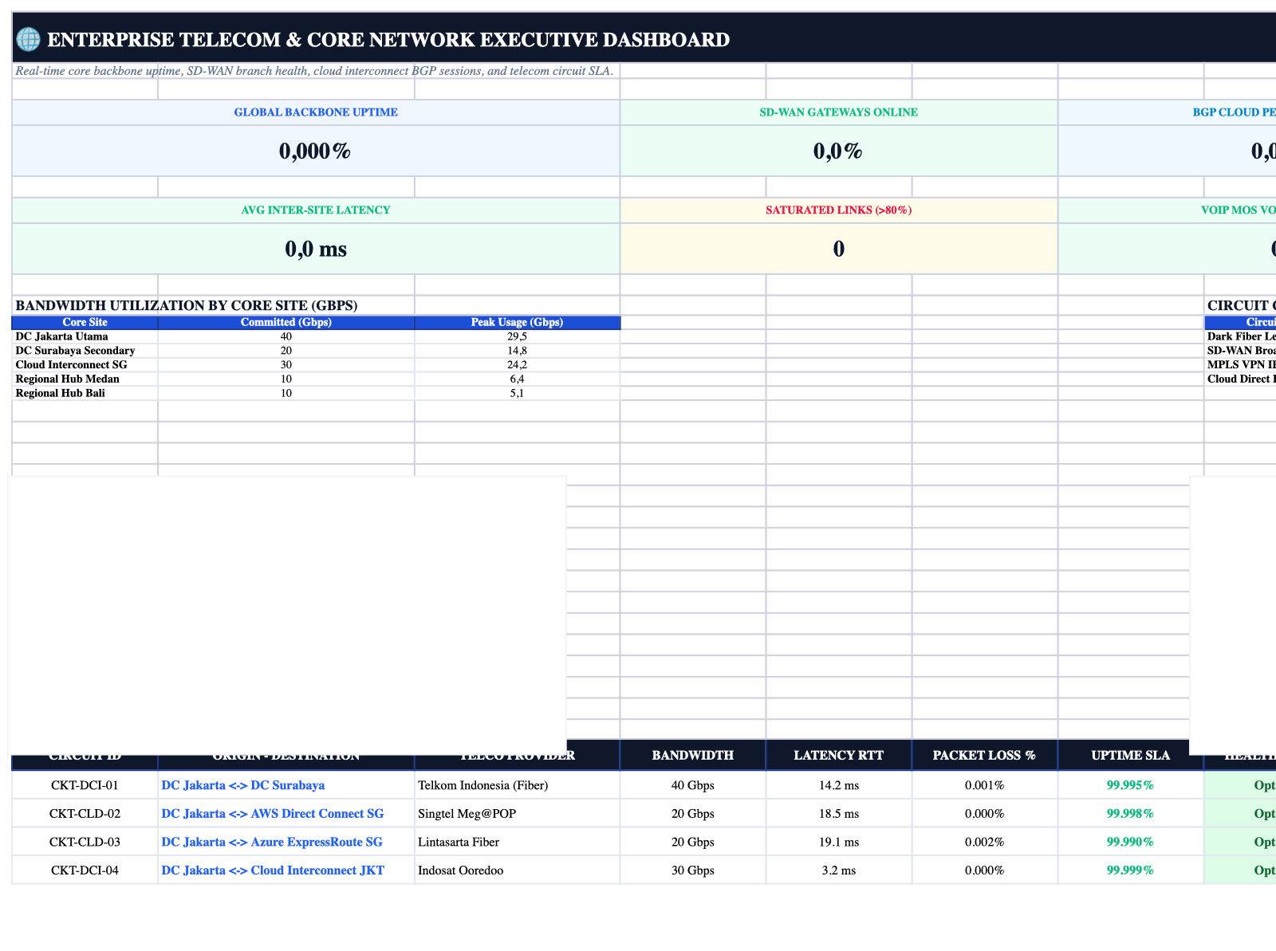This screenshot has height=951, width=1276.
Task: Select the DC Surabaya Secondary row label
Action: (x=75, y=351)
